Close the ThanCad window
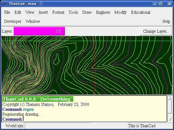174x130 pixels. [170, 4]
